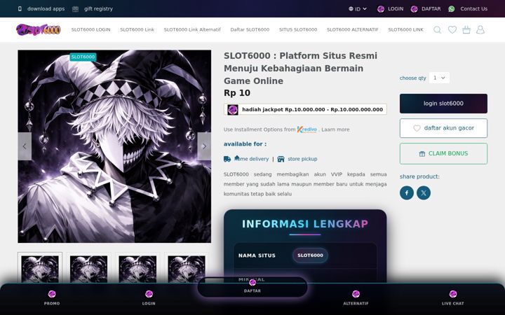Open SLOT6000 Link Alternatif nav item

[x=192, y=29]
